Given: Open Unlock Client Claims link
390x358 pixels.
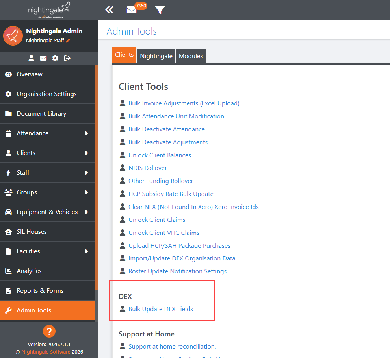Looking at the screenshot, I should pos(157,220).
